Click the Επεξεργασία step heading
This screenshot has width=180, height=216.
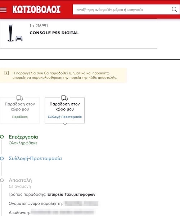23,137
